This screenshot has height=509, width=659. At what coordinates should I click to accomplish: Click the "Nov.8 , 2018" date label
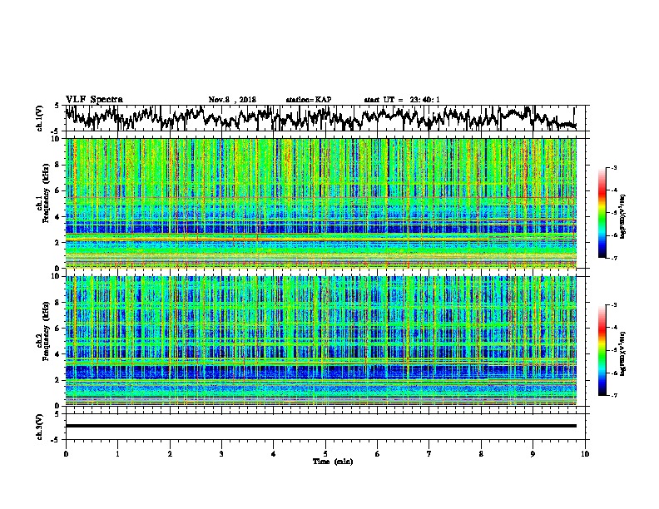pos(232,100)
